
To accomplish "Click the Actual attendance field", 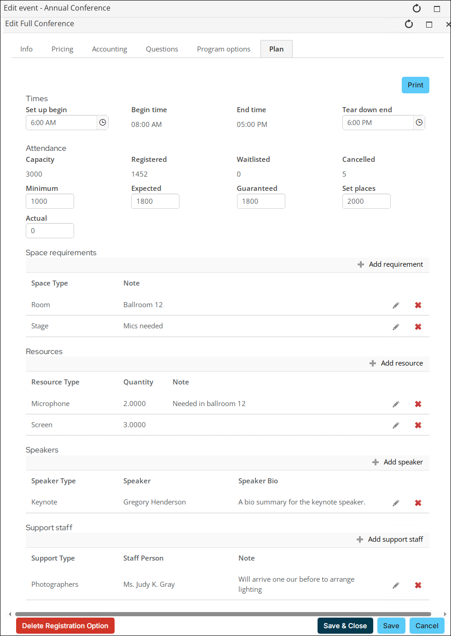I will pyautogui.click(x=50, y=231).
